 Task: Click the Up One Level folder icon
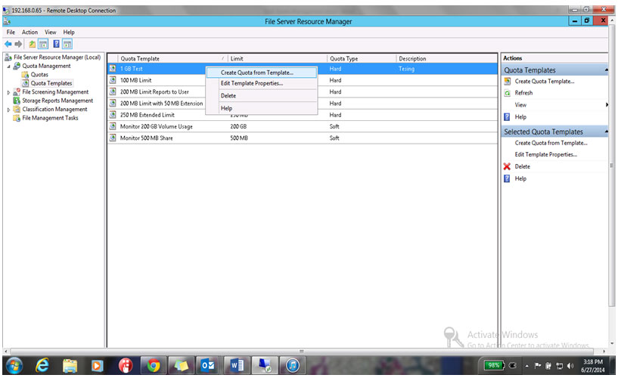point(32,44)
